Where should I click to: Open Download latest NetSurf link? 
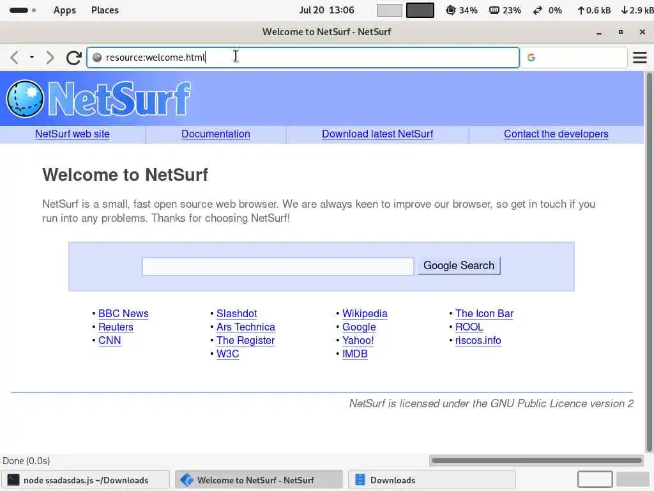[377, 134]
